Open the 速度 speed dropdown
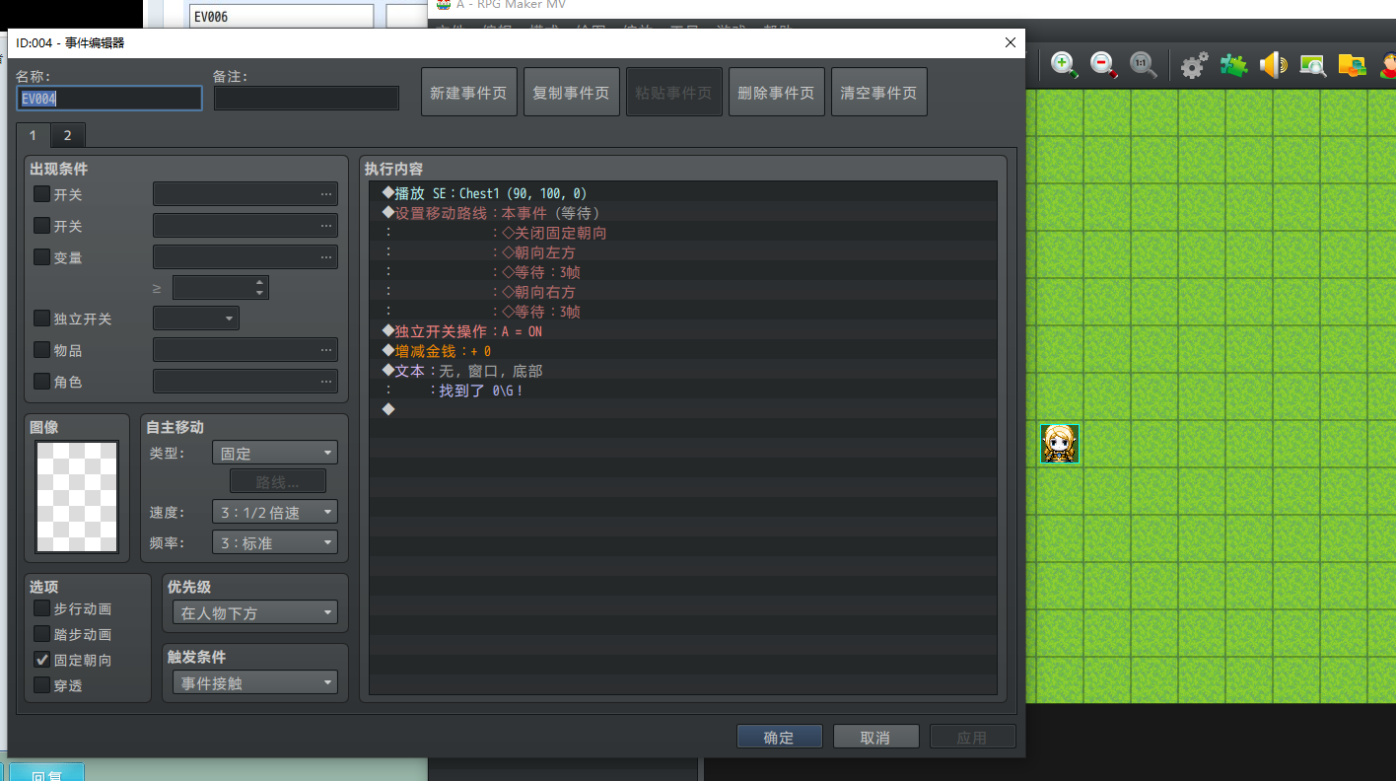This screenshot has height=781, width=1396. (x=275, y=513)
